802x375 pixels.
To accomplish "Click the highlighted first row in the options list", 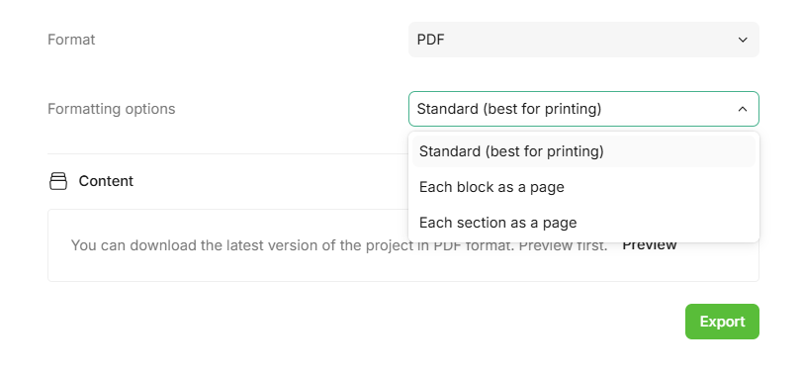I will [x=583, y=151].
